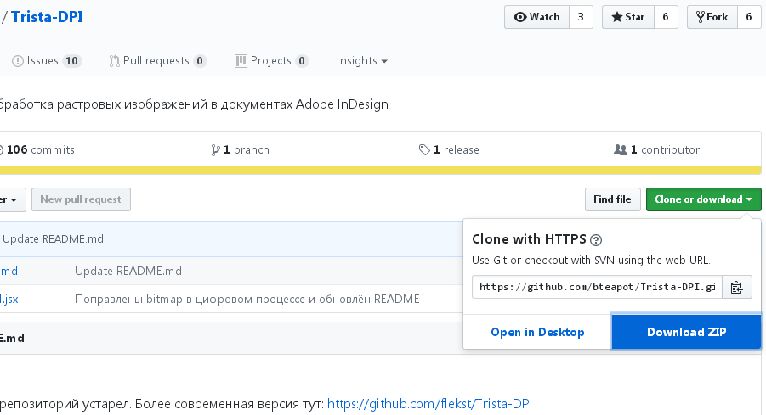Viewport: 766px width, 415px height.
Task: Click the help icon beside Clone with HTTPS
Action: tap(596, 240)
